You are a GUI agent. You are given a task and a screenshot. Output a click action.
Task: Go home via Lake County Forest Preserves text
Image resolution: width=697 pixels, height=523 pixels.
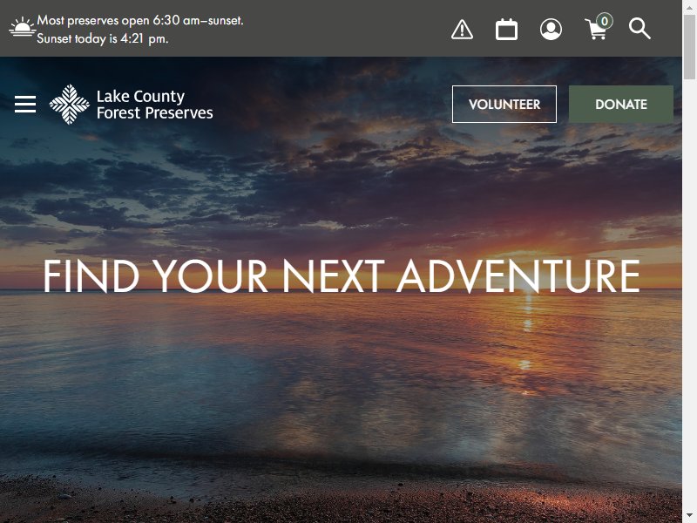pos(155,105)
